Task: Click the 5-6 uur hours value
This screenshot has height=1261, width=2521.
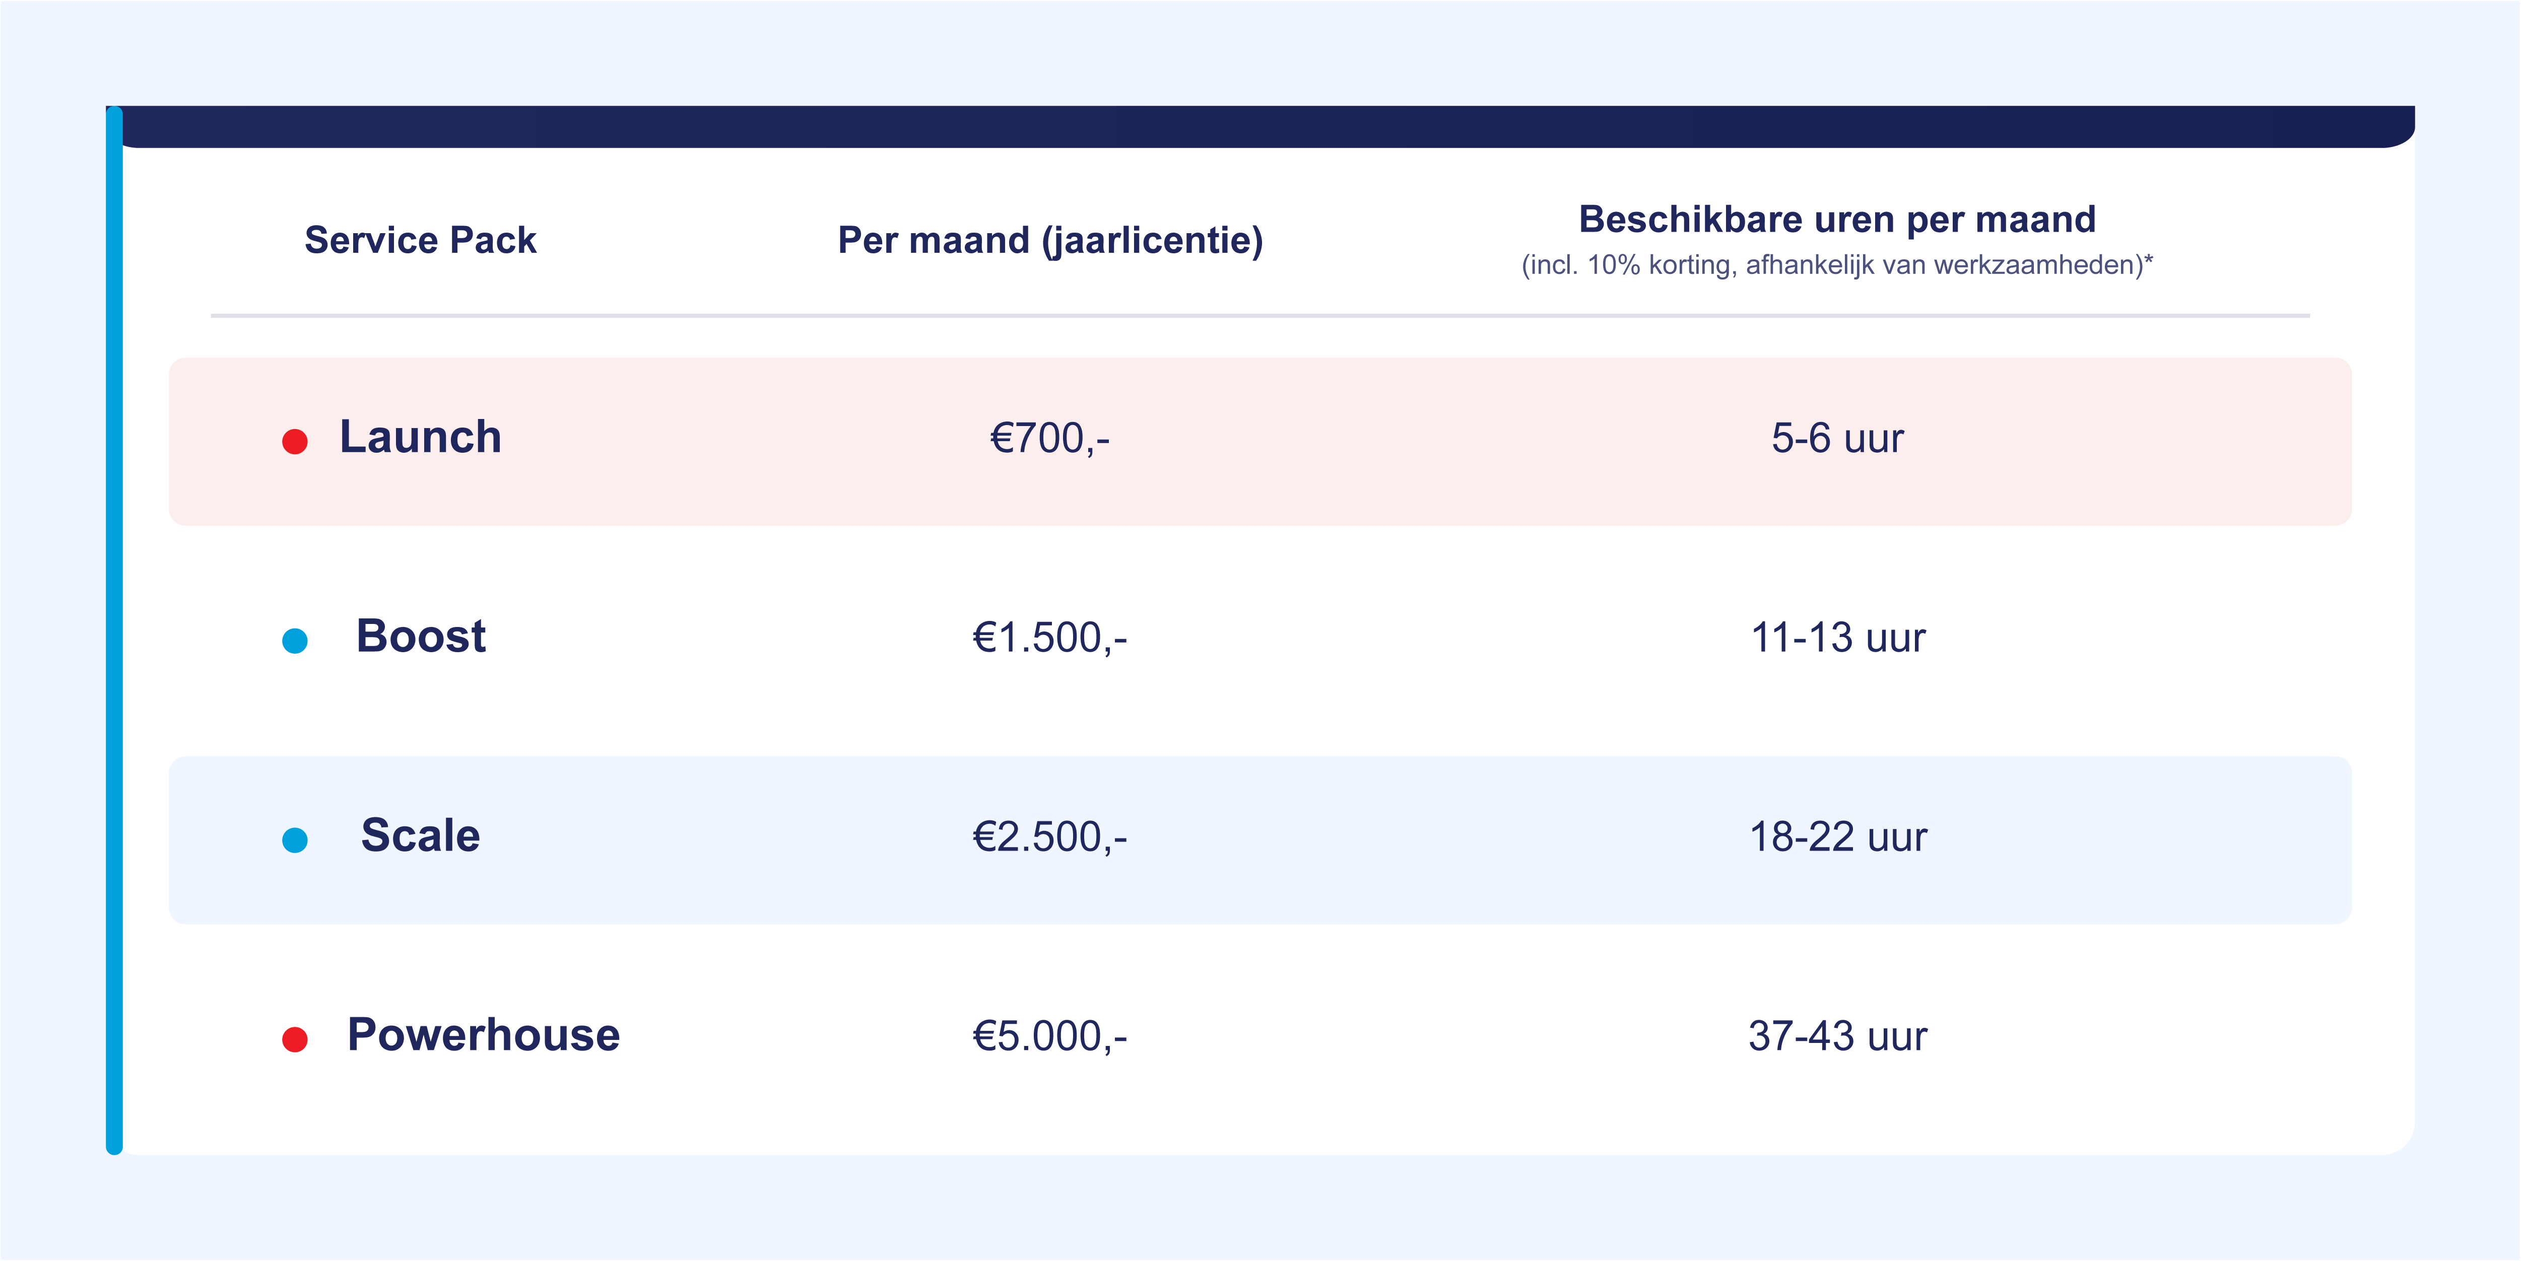Action: (x=1837, y=438)
